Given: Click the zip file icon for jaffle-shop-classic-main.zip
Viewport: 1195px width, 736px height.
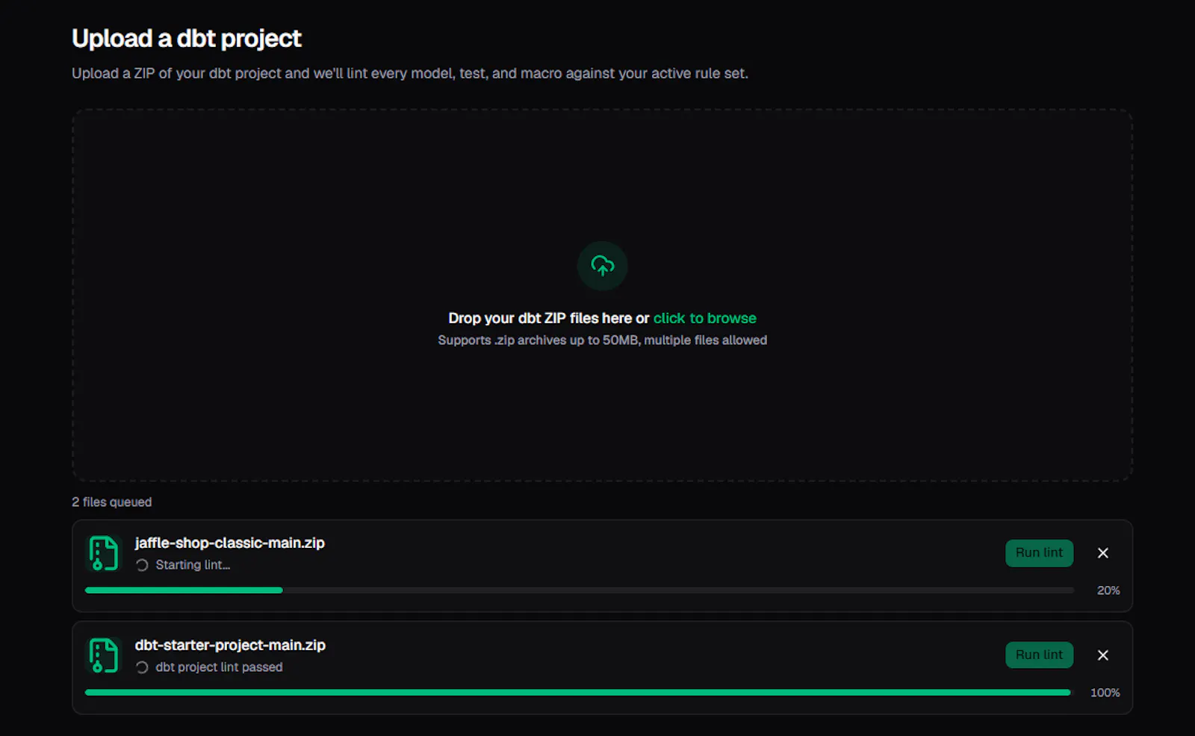Looking at the screenshot, I should [104, 553].
